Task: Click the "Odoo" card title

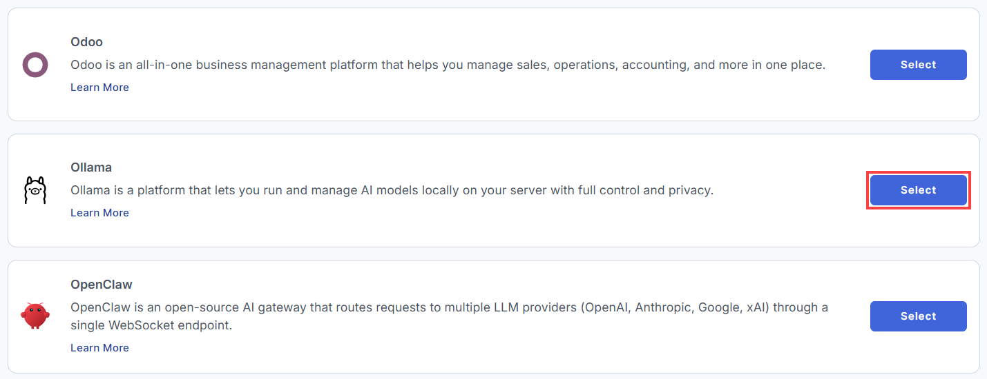Action: click(86, 42)
